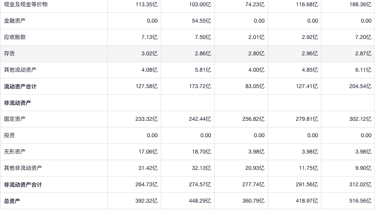Screen dimensions: 375x210
Task: Click the 投资 row label
Action: click(x=9, y=136)
